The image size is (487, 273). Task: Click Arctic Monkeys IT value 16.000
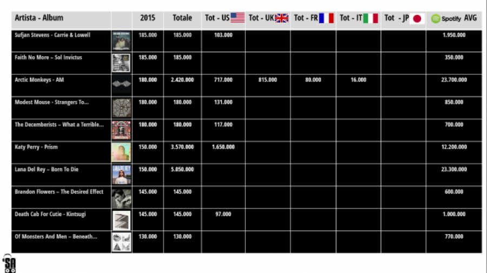click(358, 79)
